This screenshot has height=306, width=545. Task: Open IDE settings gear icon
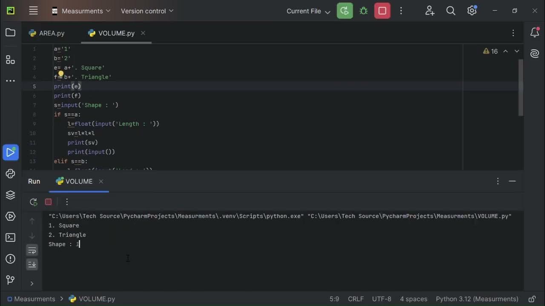coord(472,11)
